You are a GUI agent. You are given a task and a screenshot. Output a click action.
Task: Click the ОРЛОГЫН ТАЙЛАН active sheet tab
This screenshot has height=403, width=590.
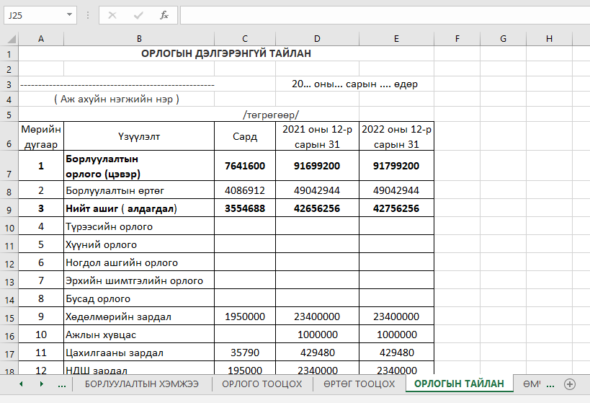(x=459, y=384)
